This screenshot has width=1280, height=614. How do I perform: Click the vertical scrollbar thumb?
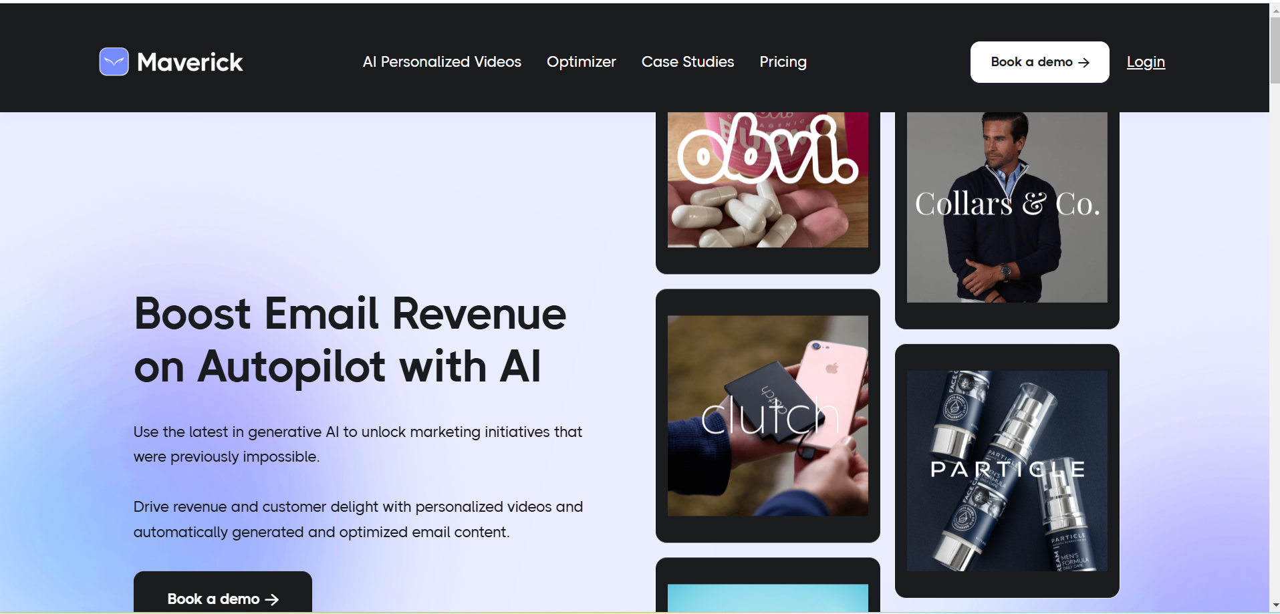pos(1275,50)
